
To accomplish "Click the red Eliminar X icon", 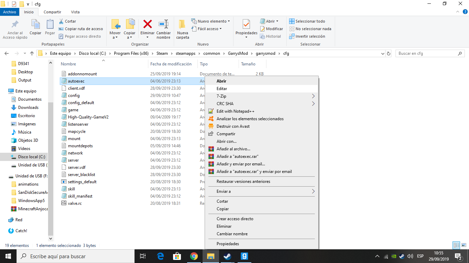I will (148, 24).
